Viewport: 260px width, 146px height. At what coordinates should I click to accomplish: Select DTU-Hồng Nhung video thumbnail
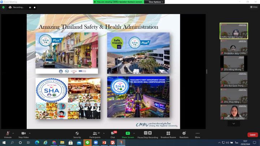[234, 63]
